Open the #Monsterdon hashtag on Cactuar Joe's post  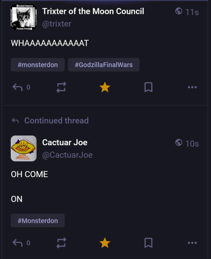point(38,221)
